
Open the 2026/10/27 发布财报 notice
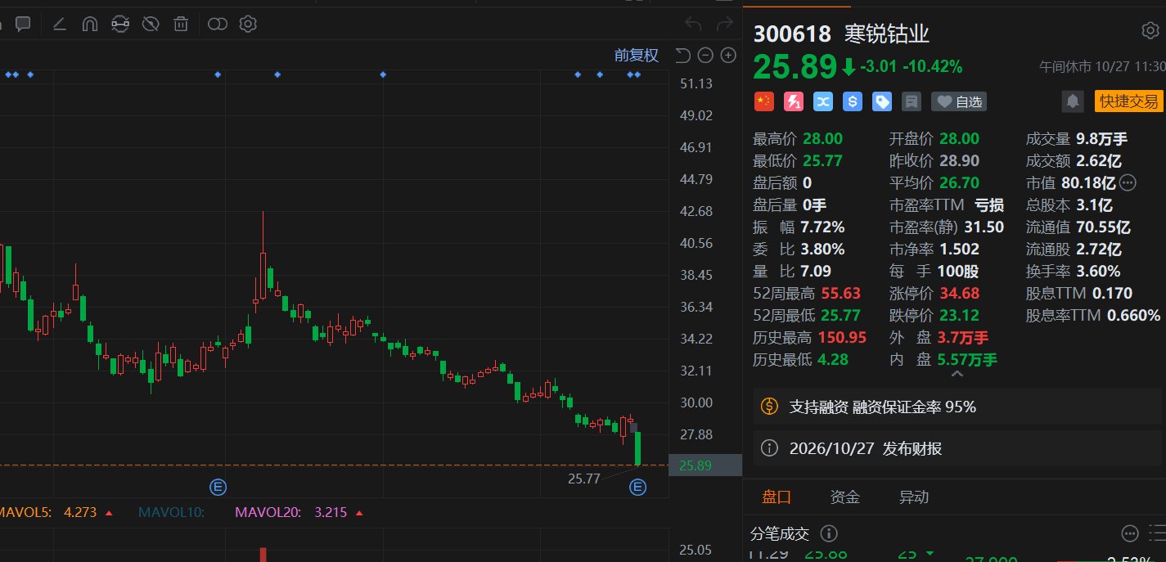(x=957, y=448)
